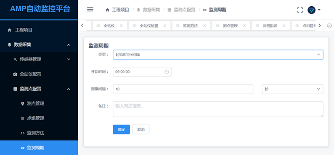334x155 pixels.
Task: Click the list icon beside sidebar 点组管理
Action: pyautogui.click(x=23, y=118)
